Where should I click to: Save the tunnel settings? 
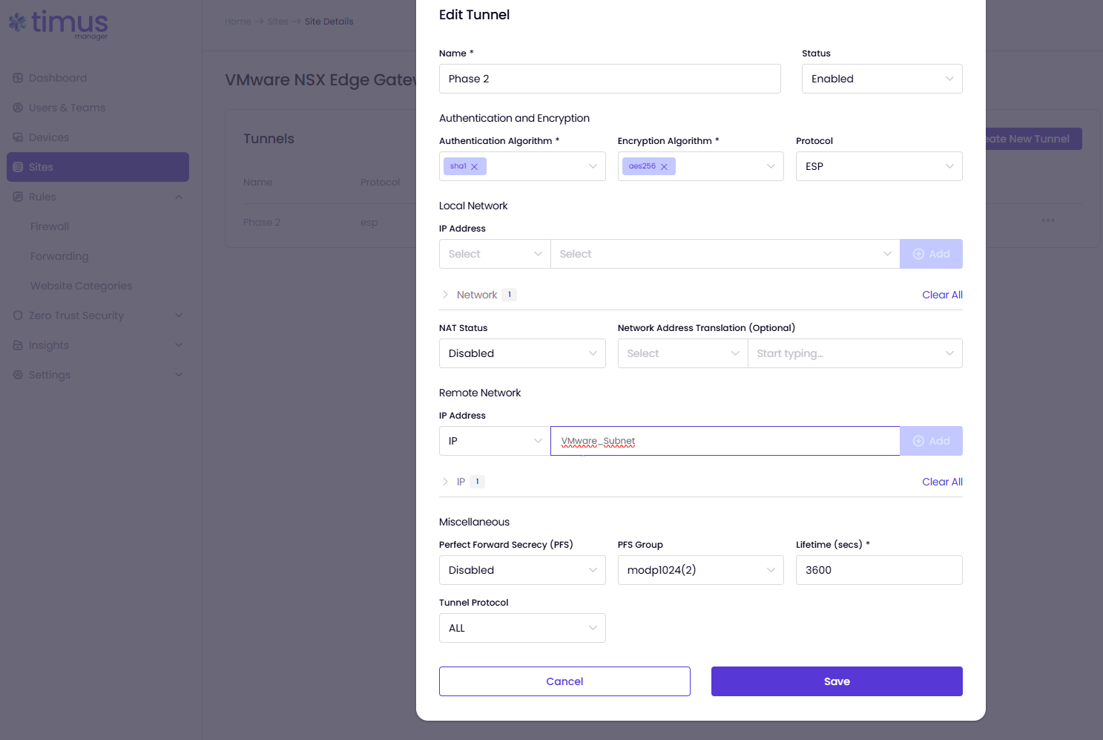(837, 681)
